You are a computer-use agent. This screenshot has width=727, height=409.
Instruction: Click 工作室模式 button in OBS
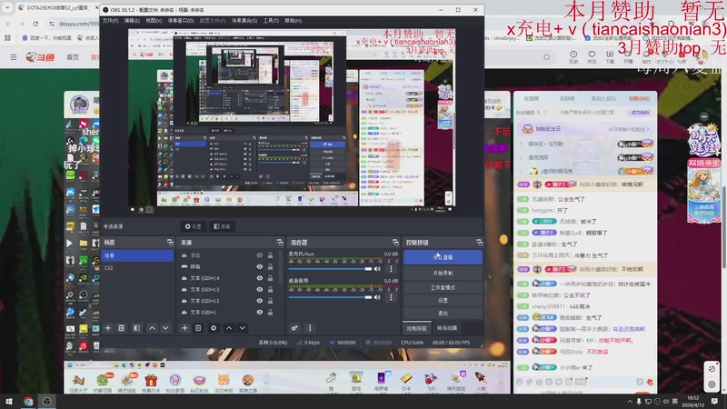point(443,287)
